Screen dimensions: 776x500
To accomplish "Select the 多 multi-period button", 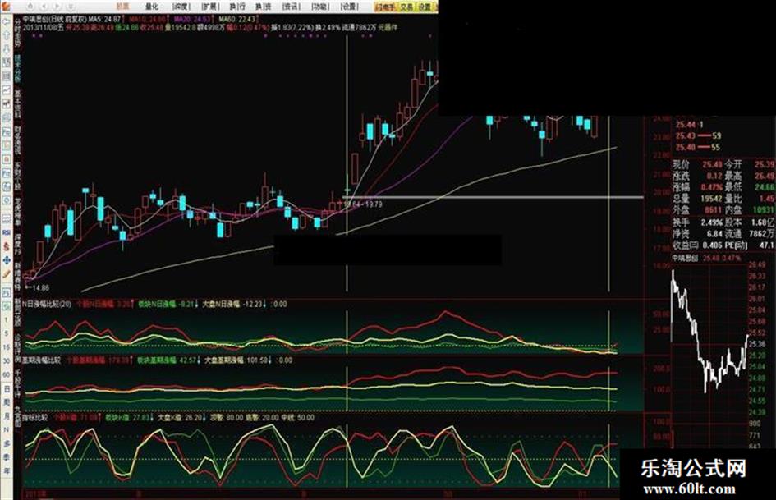I will tap(7, 443).
